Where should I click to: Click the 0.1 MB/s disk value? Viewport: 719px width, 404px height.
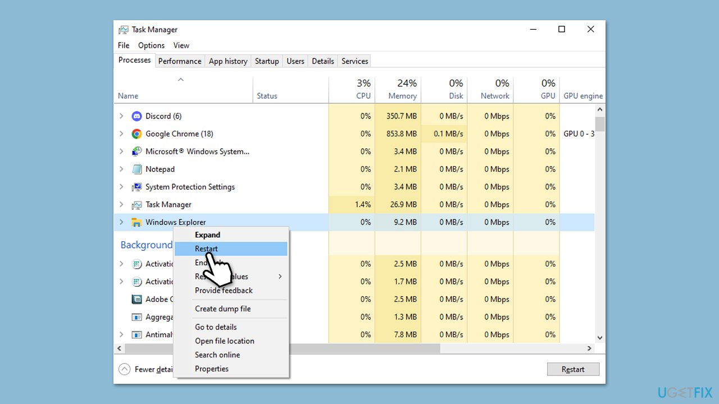coord(449,134)
